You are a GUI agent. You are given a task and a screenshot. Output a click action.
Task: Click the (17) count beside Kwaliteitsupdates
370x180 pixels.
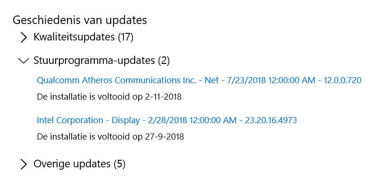tap(126, 37)
